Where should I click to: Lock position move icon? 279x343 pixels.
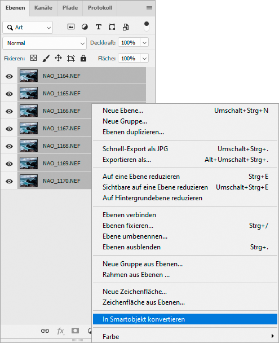pos(58,58)
